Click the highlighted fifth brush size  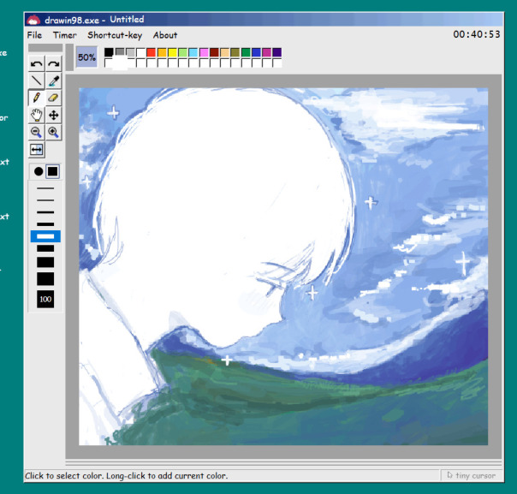[45, 236]
